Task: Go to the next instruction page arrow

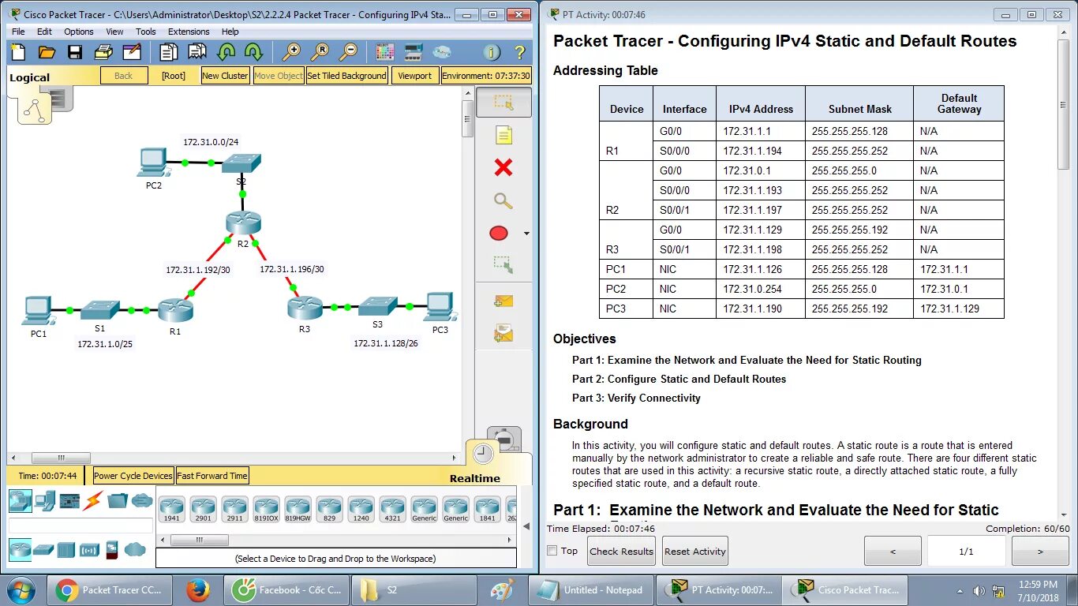Action: pyautogui.click(x=1040, y=551)
